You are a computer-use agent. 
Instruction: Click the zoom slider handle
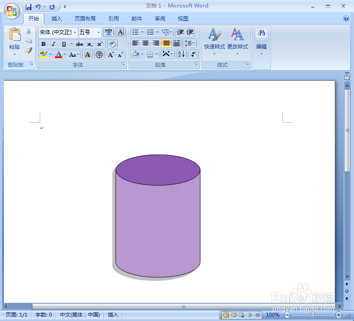(x=312, y=314)
